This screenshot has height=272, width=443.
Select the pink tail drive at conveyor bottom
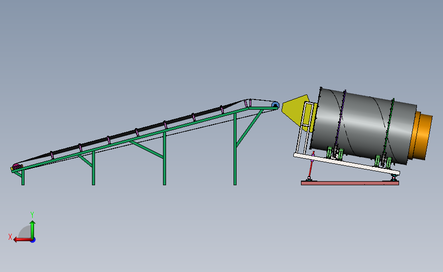[17, 166]
